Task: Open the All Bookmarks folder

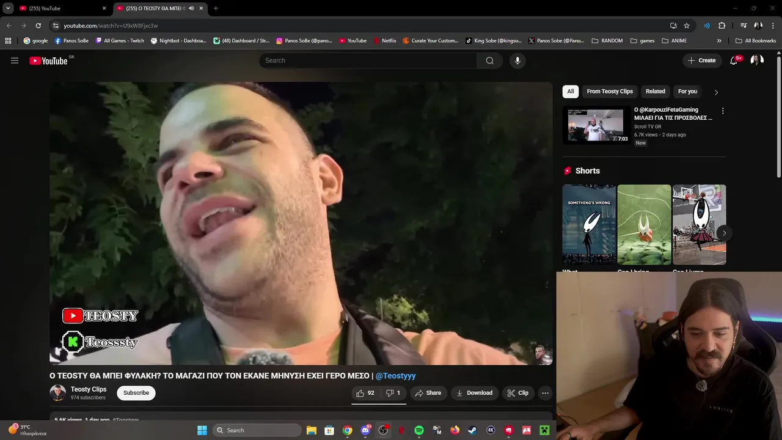Action: pos(756,41)
